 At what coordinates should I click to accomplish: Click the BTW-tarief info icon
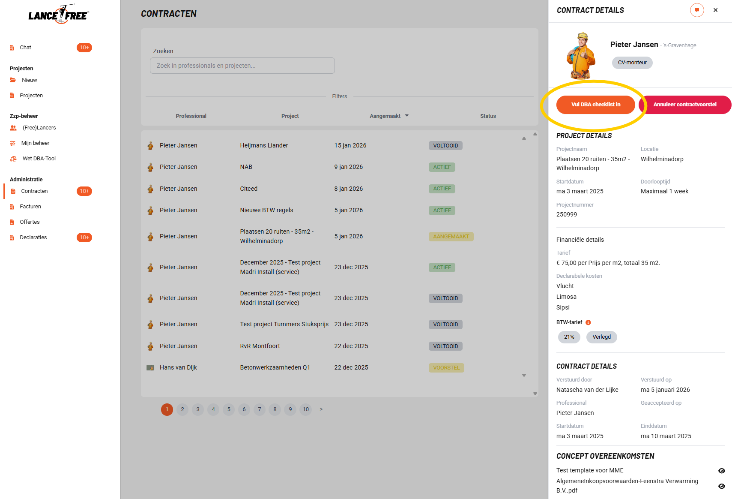[x=588, y=322]
